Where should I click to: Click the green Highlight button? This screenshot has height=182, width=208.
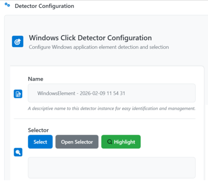coord(121,142)
